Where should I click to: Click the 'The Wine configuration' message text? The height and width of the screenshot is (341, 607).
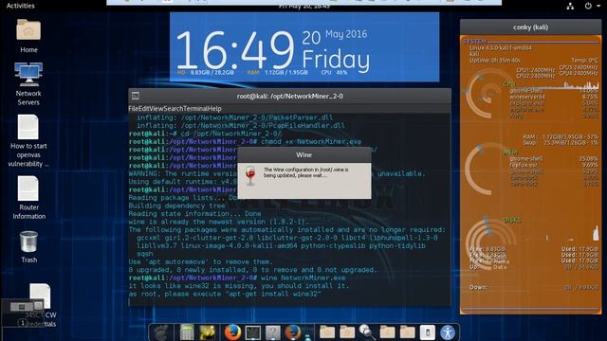click(305, 172)
